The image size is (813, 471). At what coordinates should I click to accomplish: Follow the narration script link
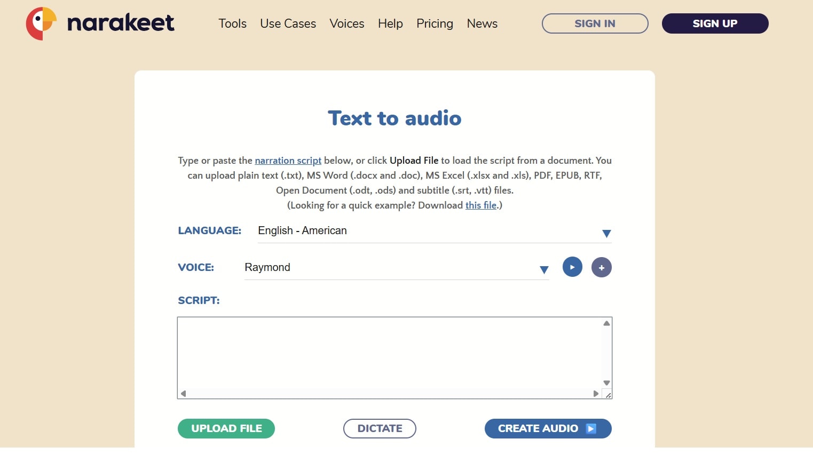(288, 161)
